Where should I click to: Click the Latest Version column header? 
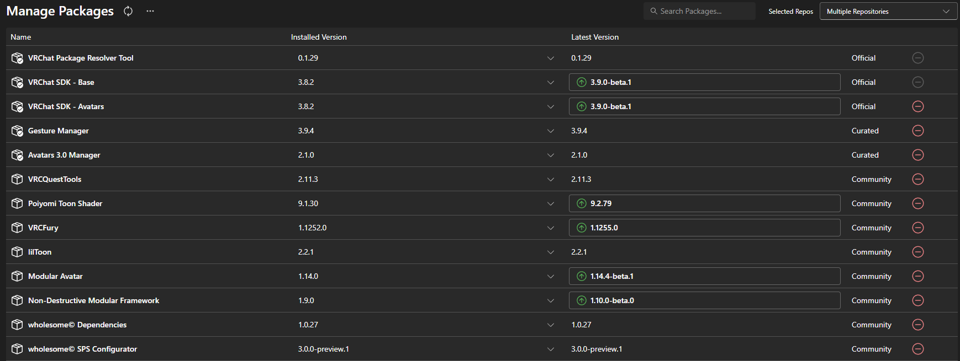pos(595,37)
